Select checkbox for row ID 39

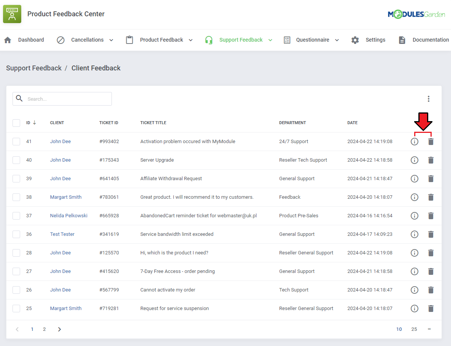pyautogui.click(x=16, y=179)
